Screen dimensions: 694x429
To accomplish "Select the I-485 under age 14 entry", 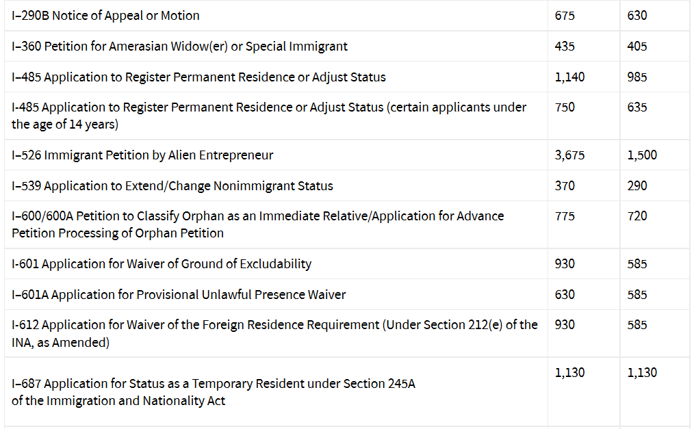I will [269, 116].
